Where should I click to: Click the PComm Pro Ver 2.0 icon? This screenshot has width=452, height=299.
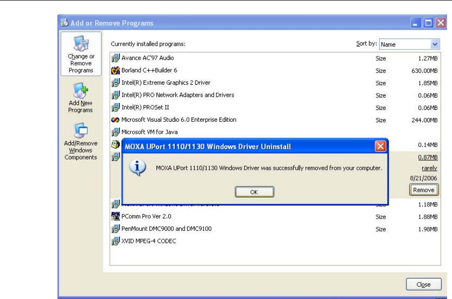click(115, 216)
